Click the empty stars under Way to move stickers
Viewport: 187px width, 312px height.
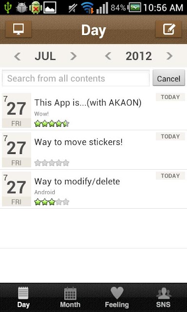click(x=52, y=163)
